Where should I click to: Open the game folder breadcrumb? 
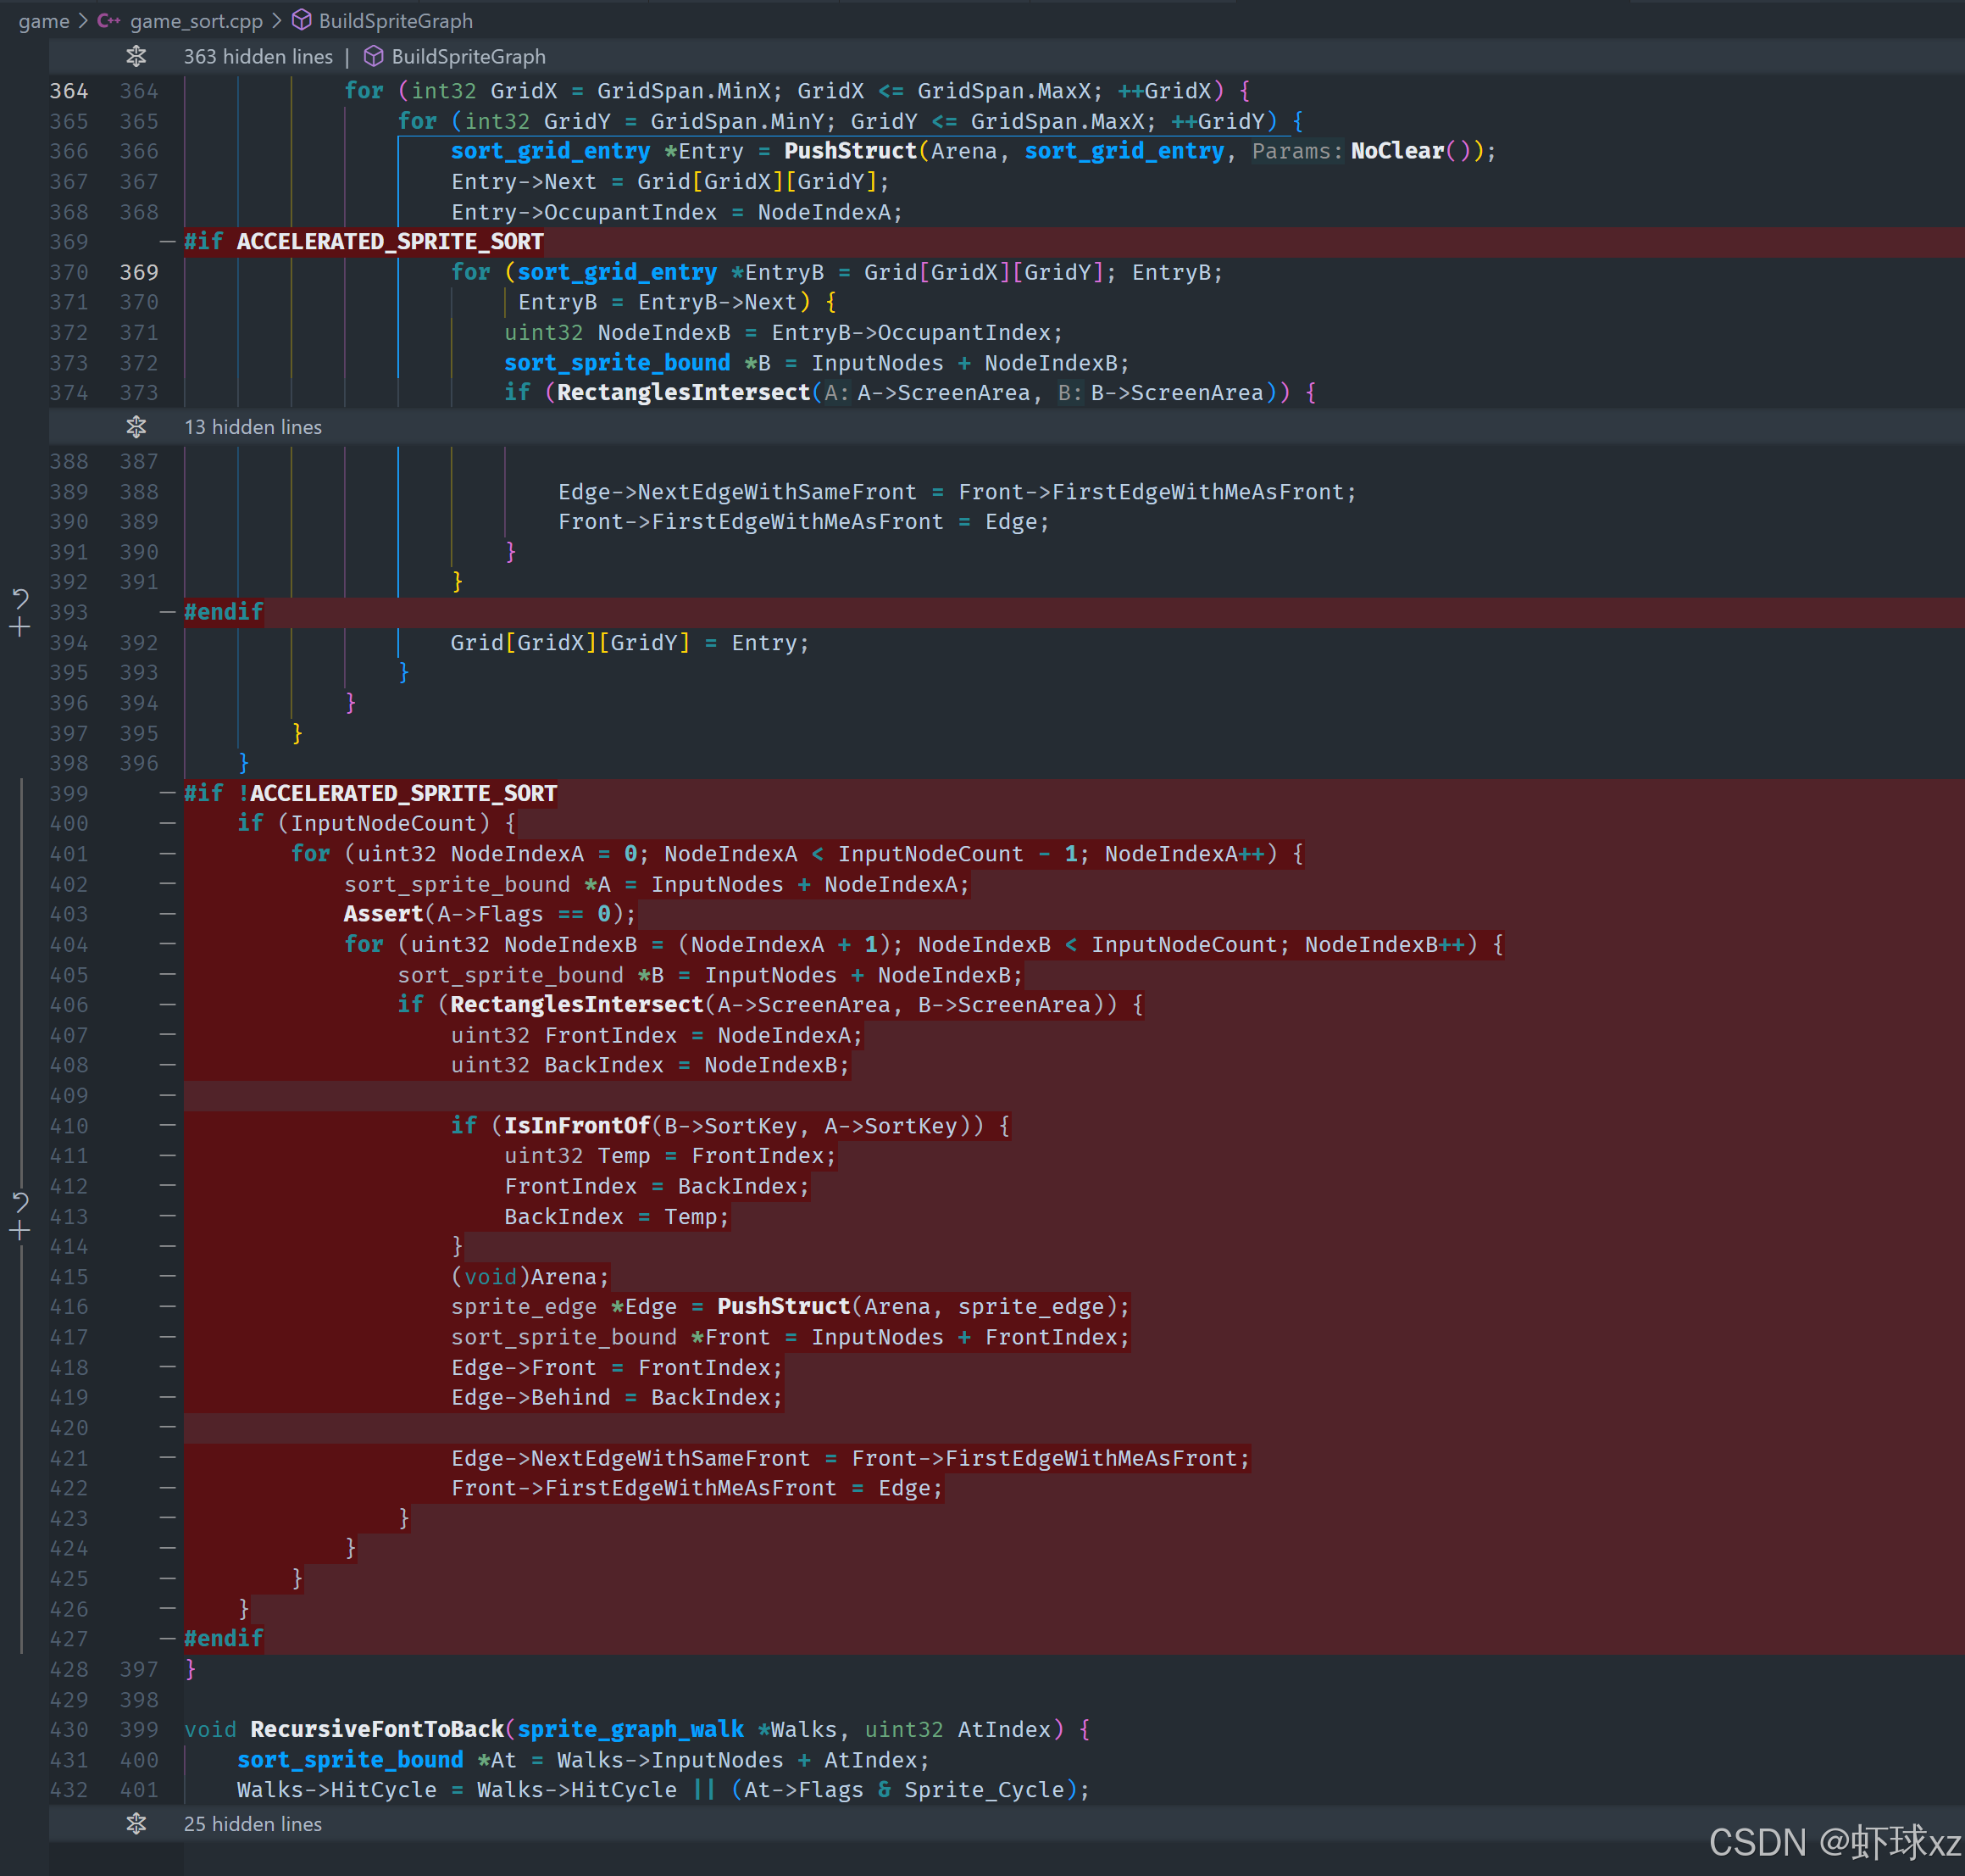43,20
